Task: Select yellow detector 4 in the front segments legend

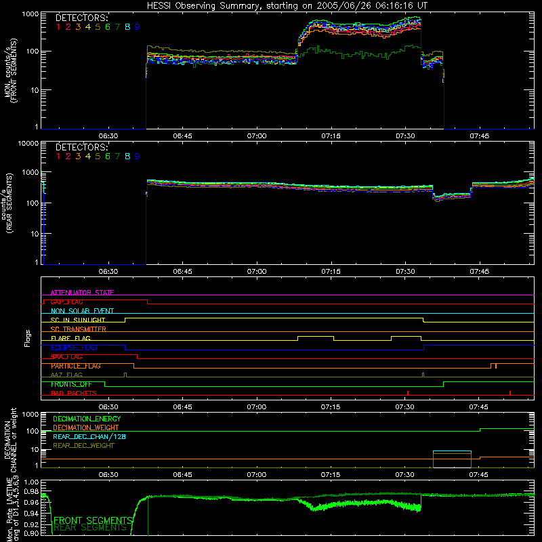Action: coord(88,27)
